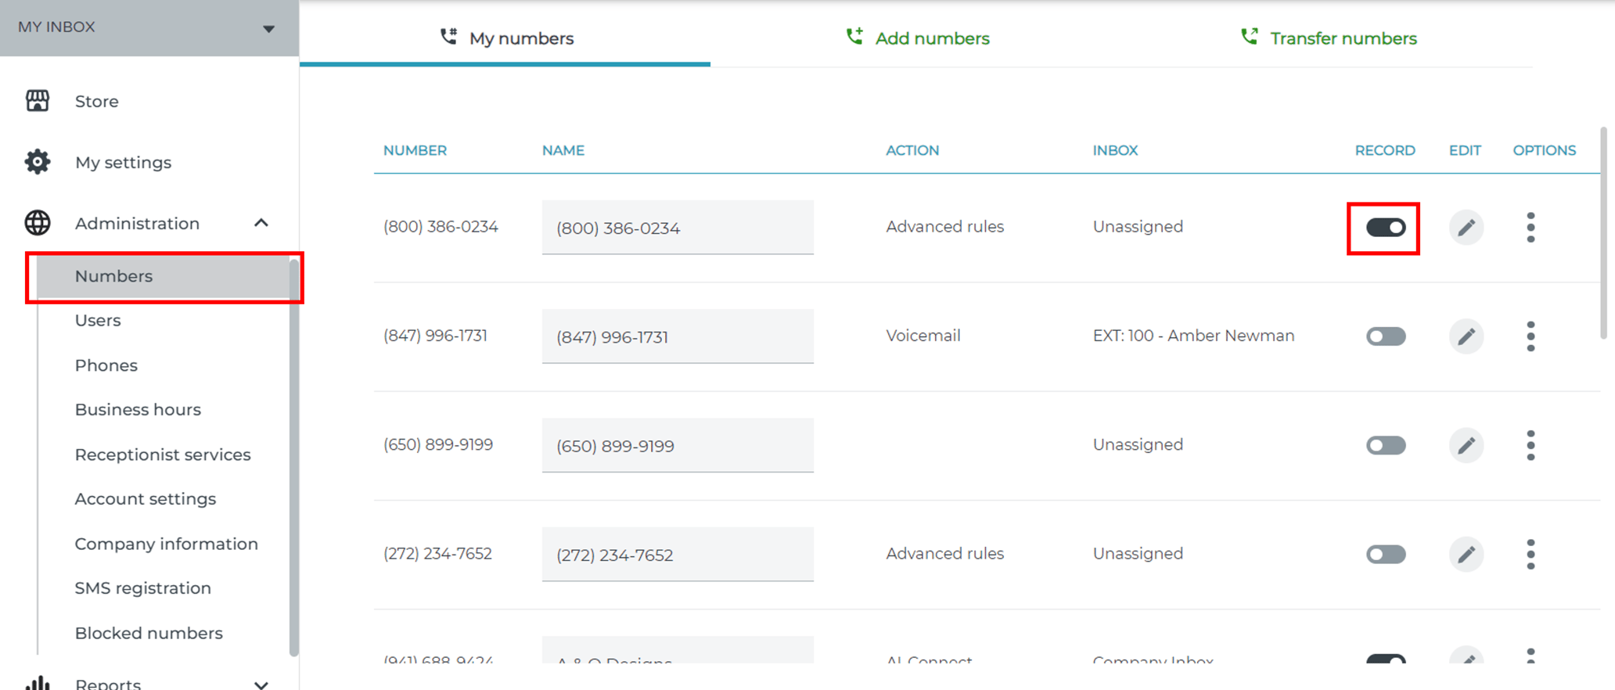Open the Store icon in sidebar
The image size is (1615, 690).
(37, 101)
